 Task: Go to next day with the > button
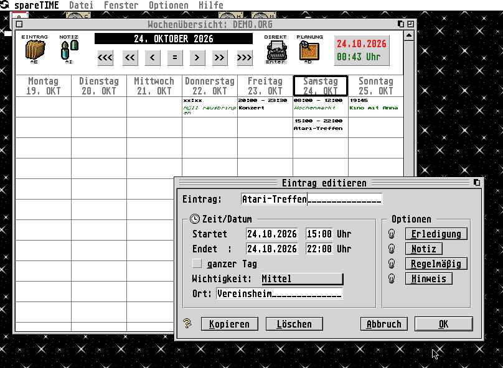(x=197, y=58)
